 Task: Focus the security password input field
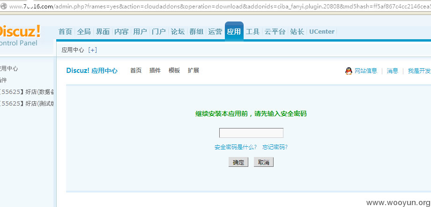click(x=251, y=133)
